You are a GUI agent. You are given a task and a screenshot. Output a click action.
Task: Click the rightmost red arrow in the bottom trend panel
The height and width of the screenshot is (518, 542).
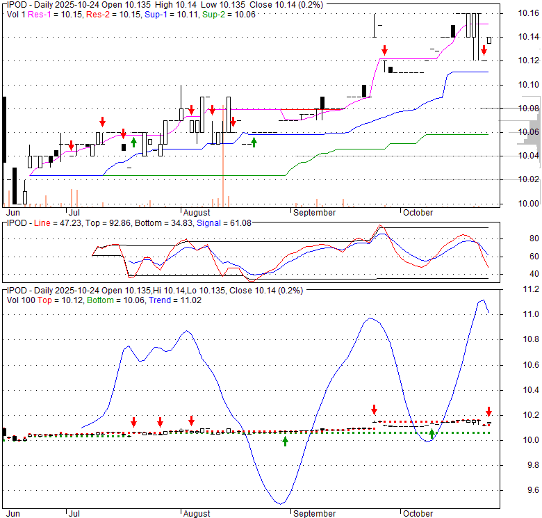point(488,412)
